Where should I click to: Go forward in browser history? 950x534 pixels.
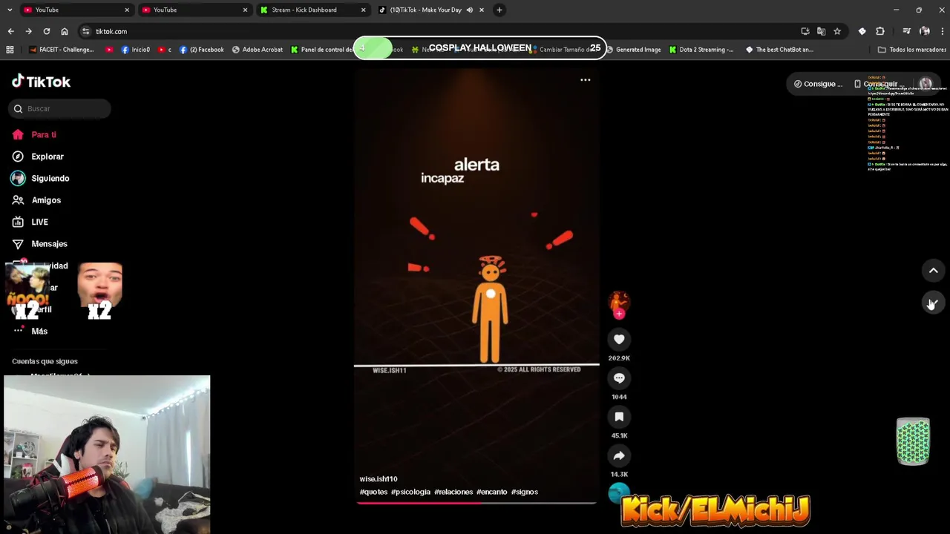click(28, 31)
